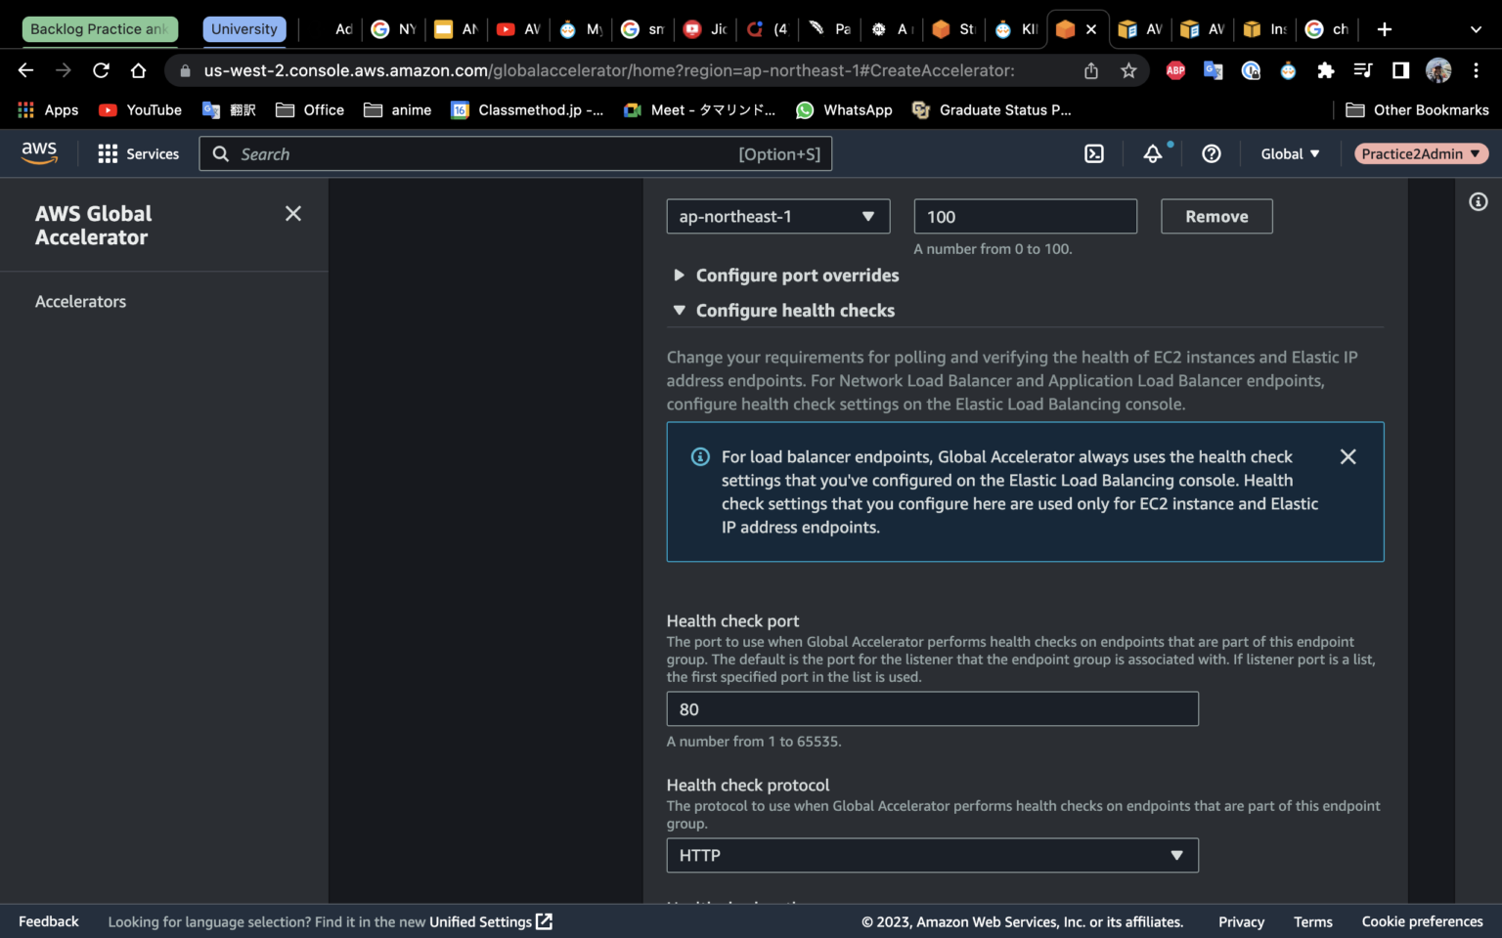
Task: Select Accelerators in the left sidebar
Action: 80,301
